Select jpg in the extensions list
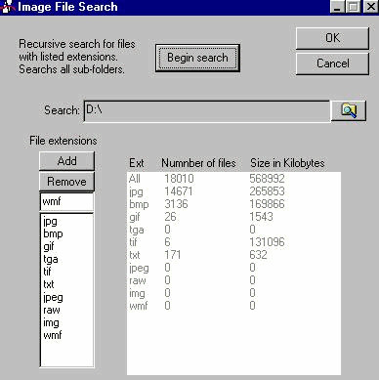The width and height of the screenshot is (379, 380). click(67, 222)
